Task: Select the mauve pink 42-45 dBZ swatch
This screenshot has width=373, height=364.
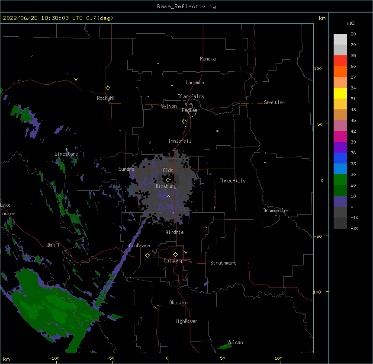Action: [340, 125]
